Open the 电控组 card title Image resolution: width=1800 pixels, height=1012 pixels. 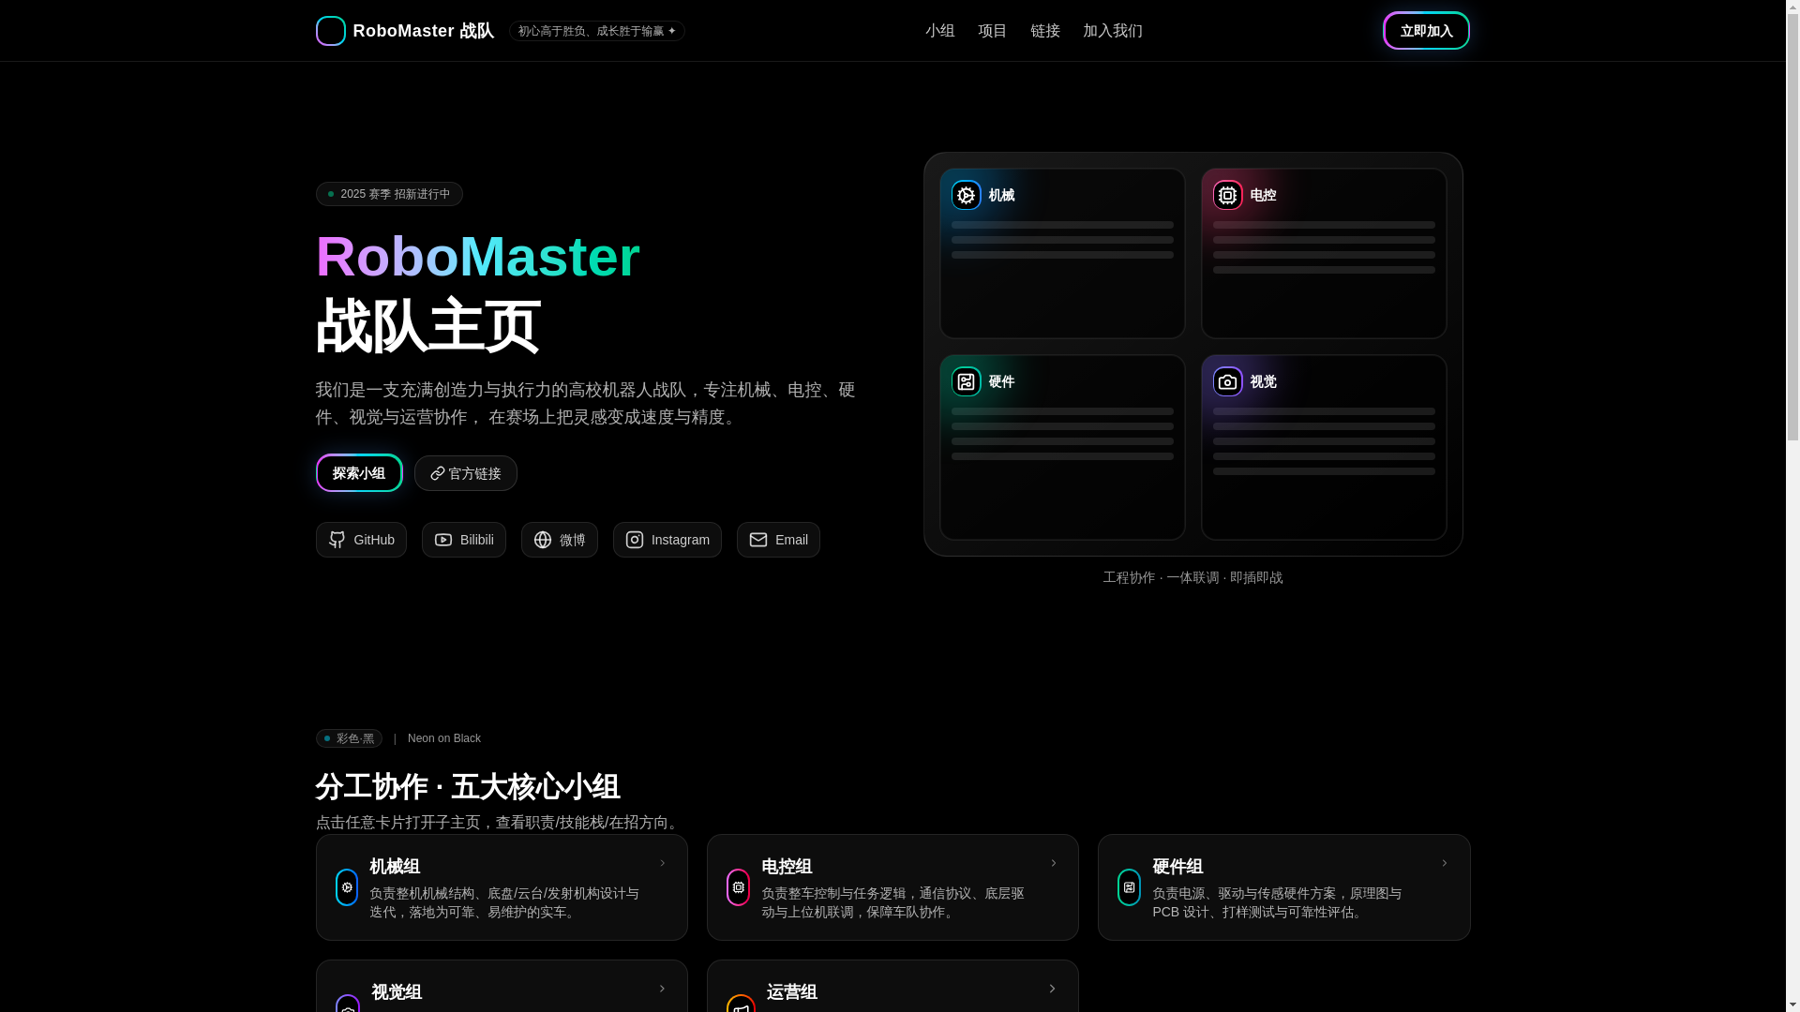(x=787, y=867)
